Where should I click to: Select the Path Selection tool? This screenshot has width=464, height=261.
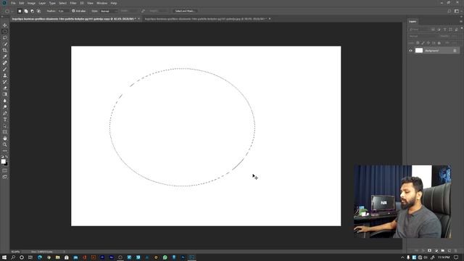tap(5, 125)
